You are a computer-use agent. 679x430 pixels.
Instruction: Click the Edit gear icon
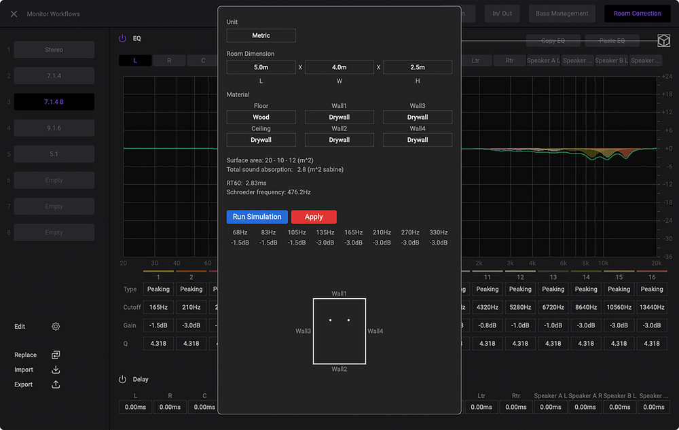(56, 327)
